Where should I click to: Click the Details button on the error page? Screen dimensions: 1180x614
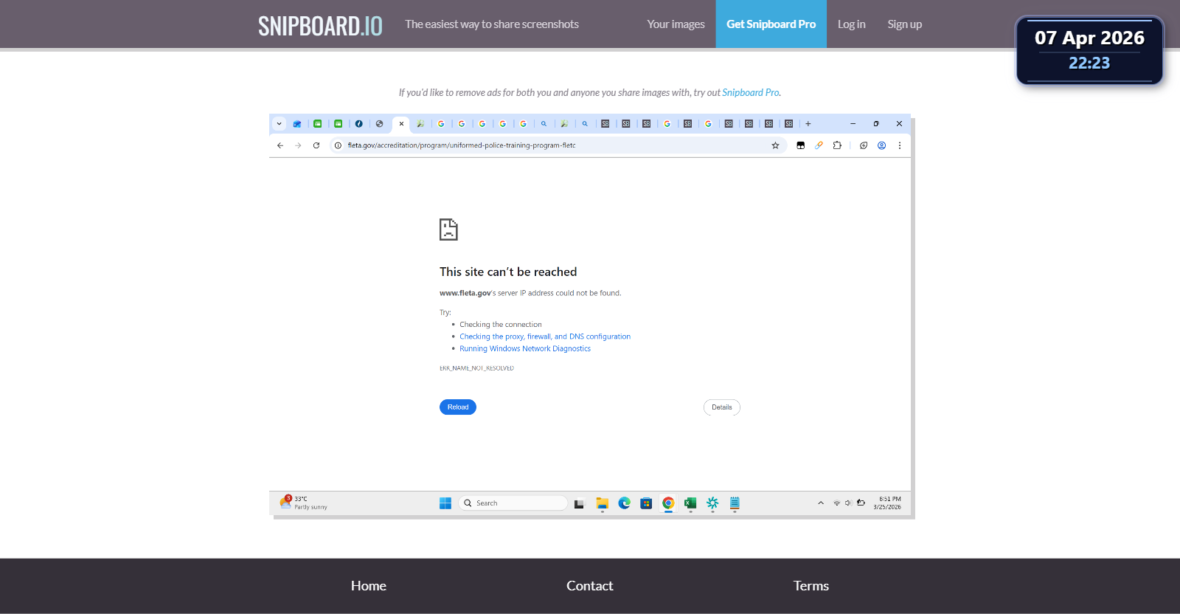[722, 407]
